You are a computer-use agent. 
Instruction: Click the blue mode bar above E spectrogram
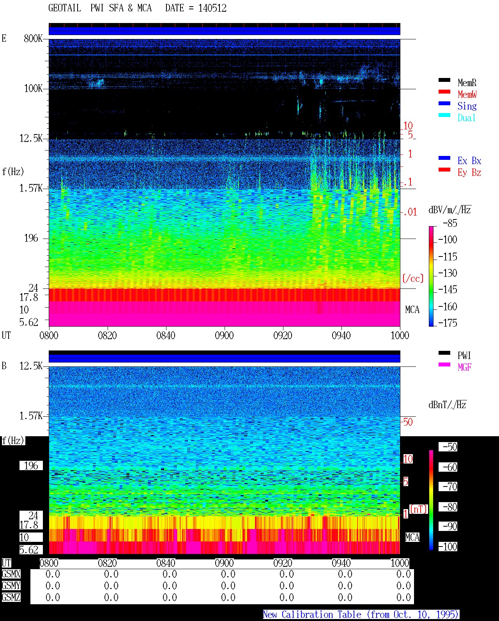click(225, 31)
